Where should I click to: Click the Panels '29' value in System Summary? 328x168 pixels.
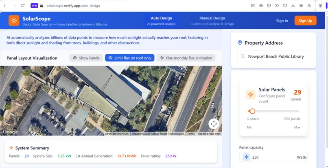point(26,156)
